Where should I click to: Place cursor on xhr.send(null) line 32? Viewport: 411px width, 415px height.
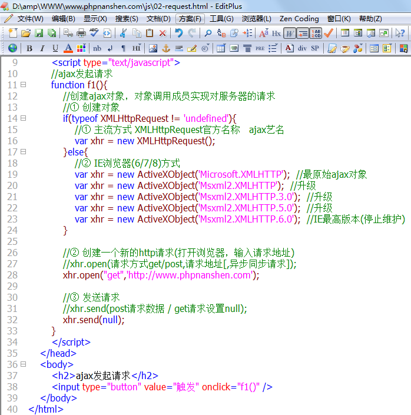[x=94, y=320]
